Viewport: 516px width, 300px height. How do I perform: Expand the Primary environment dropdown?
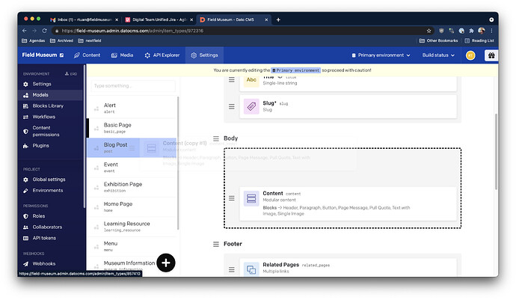(381, 55)
